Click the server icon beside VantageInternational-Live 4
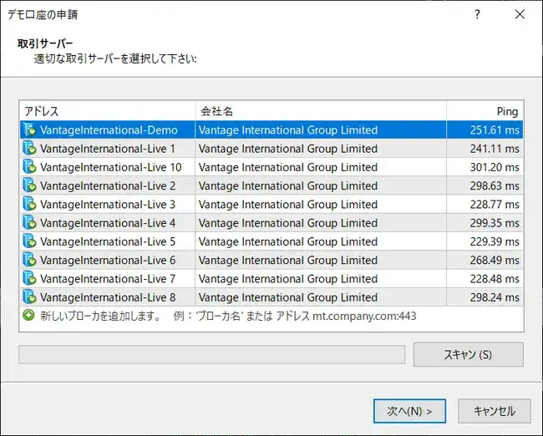This screenshot has width=543, height=436. click(x=29, y=223)
